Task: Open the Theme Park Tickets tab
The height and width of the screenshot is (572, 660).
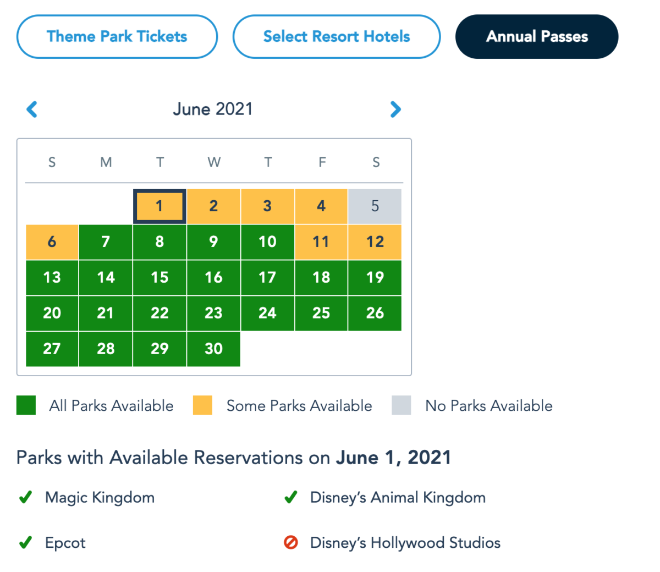Action: [117, 37]
